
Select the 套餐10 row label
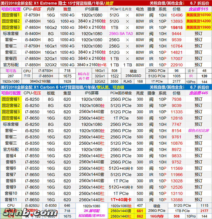tap(11, 193)
